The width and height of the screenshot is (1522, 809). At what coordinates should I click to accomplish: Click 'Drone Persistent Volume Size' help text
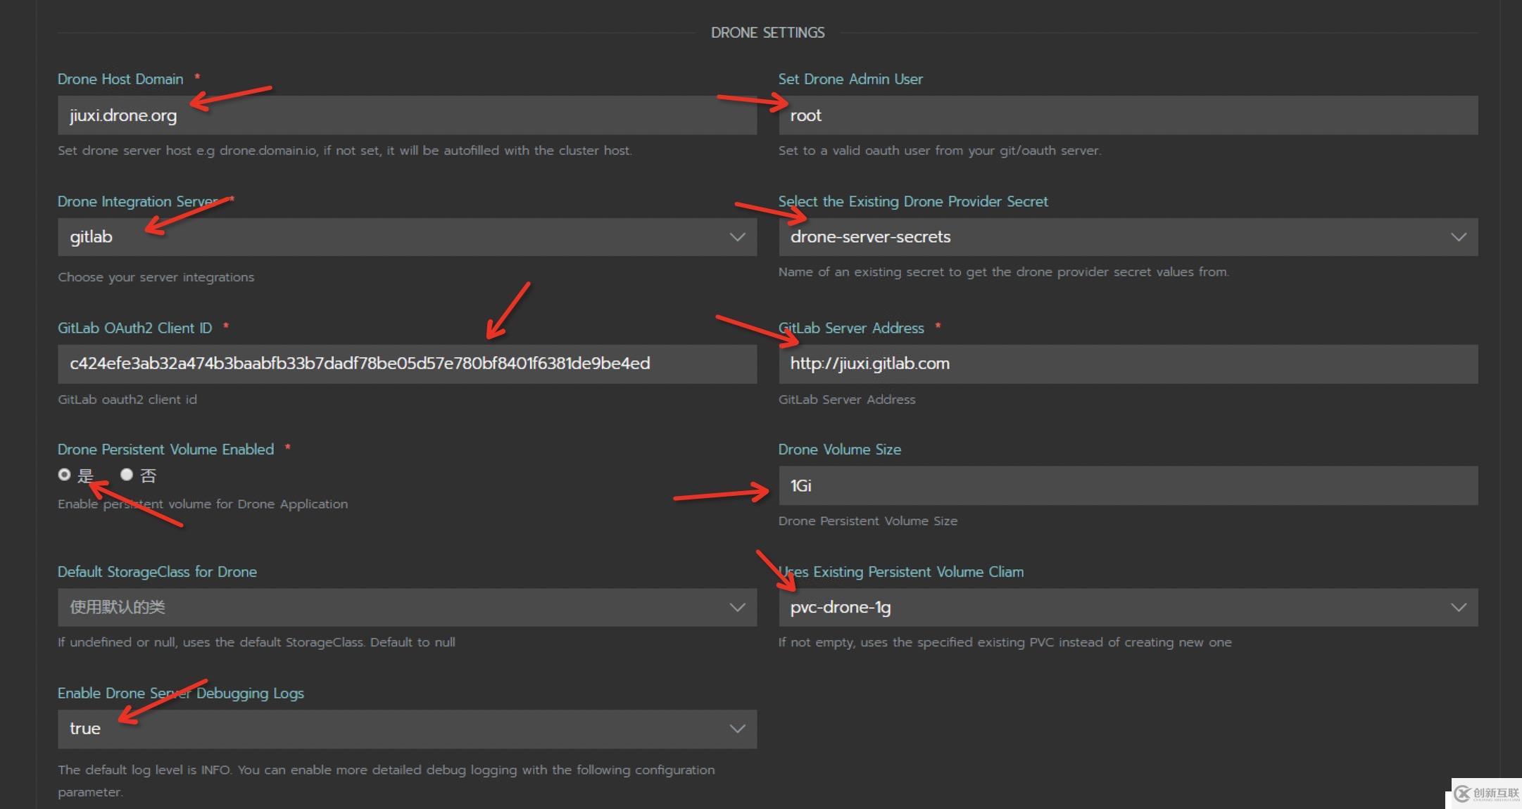tap(868, 521)
